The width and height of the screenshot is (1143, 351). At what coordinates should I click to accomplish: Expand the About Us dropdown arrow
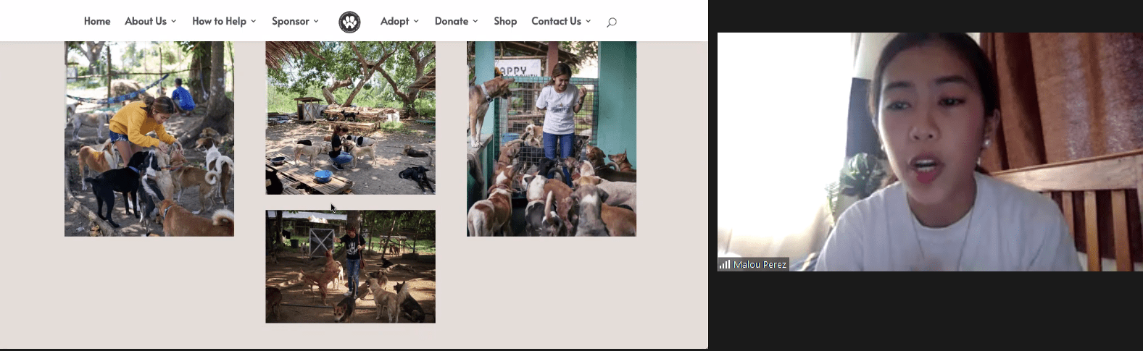pos(174,22)
